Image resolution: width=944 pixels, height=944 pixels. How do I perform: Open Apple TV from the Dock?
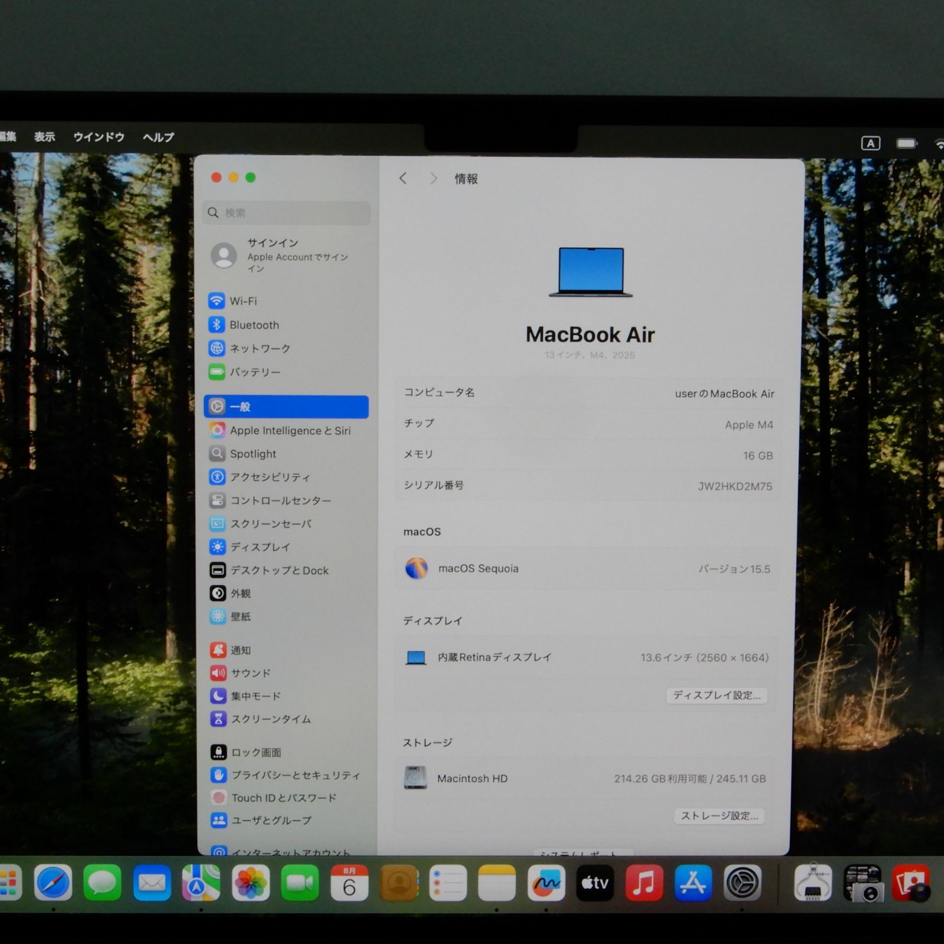[x=595, y=883]
